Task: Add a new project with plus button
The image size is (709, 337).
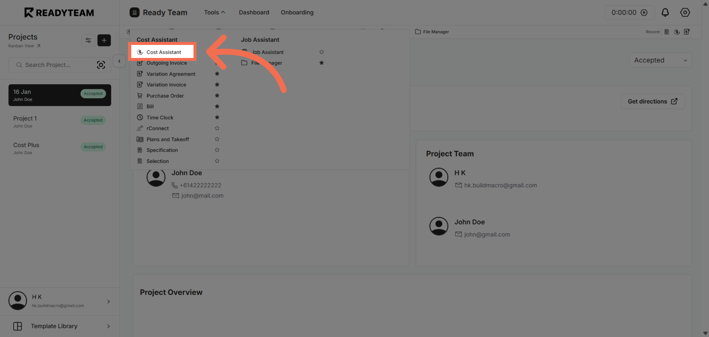Action: pyautogui.click(x=104, y=40)
